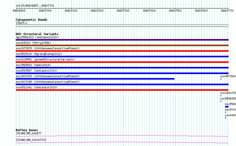This screenshot has height=146, width=236.
Task: Open the esv2672879 (1000GenomesConsortiumPhase1) label
Action: (48, 48)
